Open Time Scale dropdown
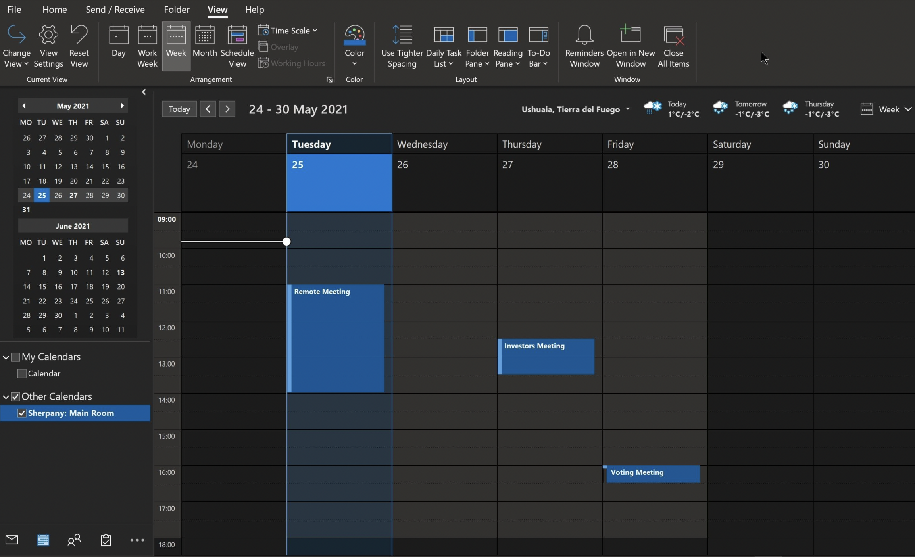The image size is (915, 557). (288, 31)
